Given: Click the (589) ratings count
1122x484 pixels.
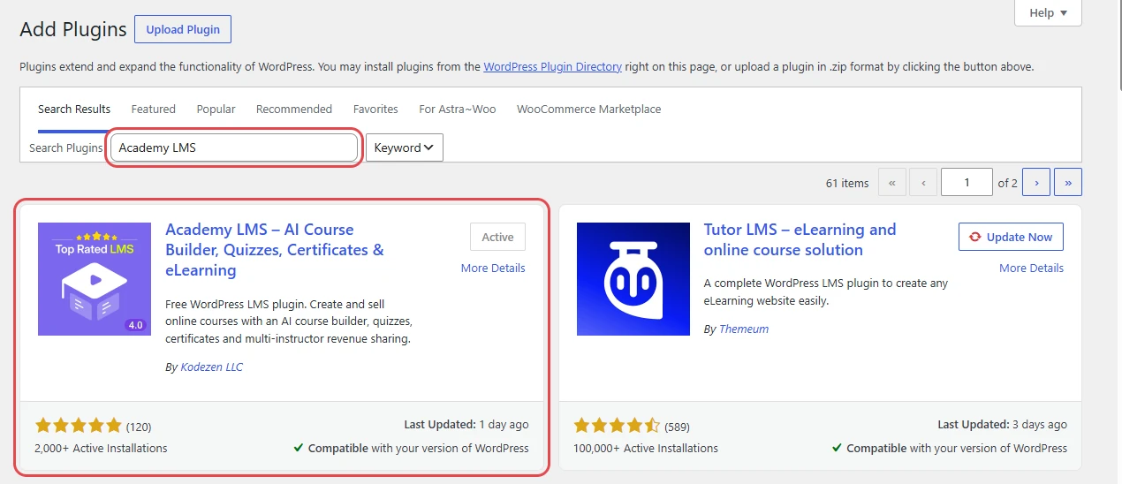Looking at the screenshot, I should pos(677,427).
